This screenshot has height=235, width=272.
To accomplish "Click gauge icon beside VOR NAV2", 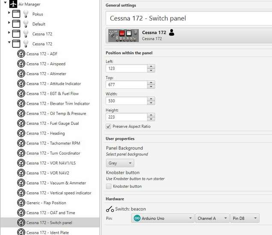I will coord(21,173).
